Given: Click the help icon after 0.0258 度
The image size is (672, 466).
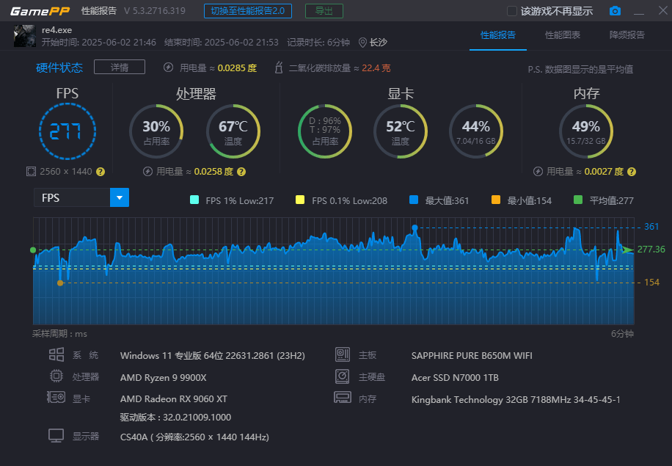Looking at the screenshot, I should click(241, 172).
